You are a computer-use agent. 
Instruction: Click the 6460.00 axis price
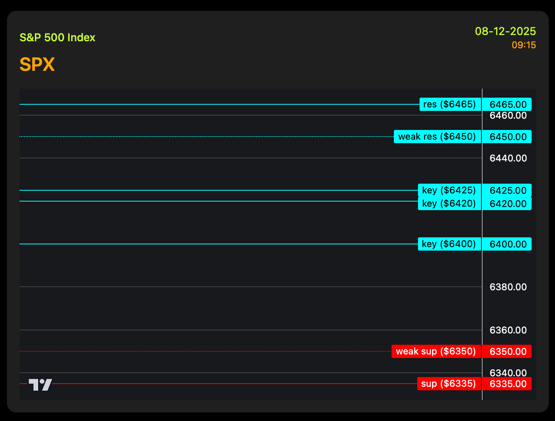click(508, 116)
